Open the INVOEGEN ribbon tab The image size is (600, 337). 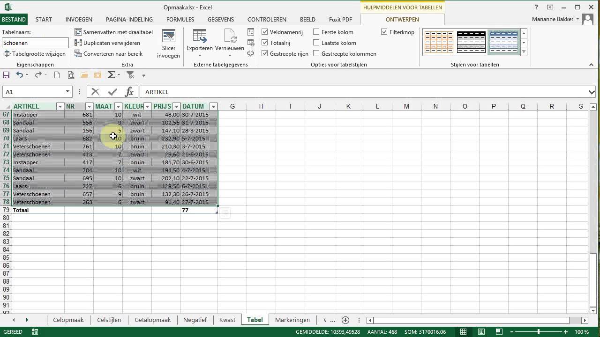[x=79, y=19]
